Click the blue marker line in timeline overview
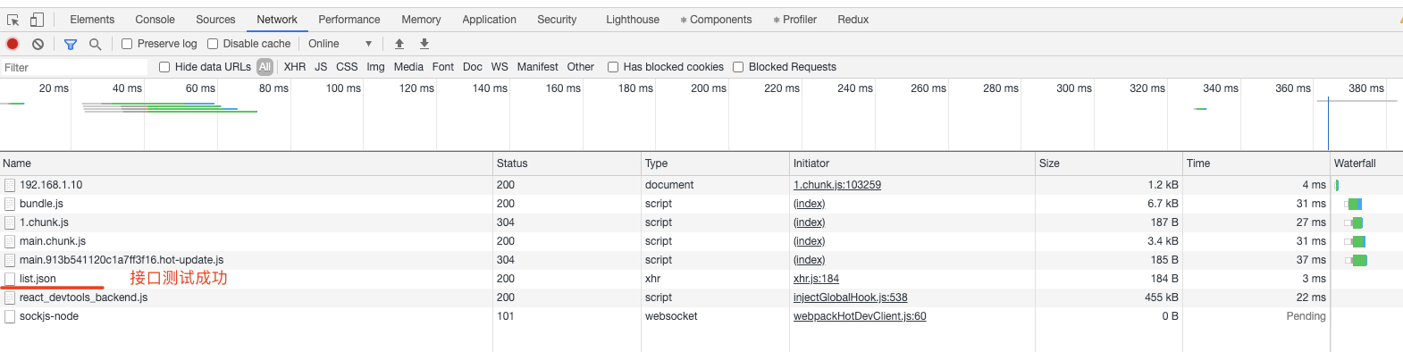The width and height of the screenshot is (1403, 352). tap(1328, 123)
